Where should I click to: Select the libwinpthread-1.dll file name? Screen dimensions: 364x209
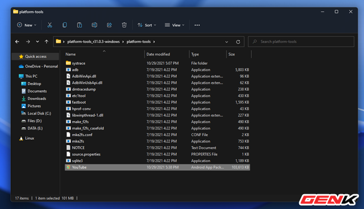click(88, 115)
